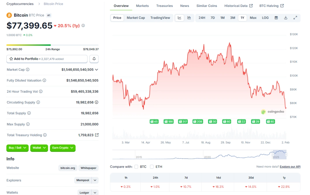
Task: Click the chart download icon
Action: point(286,18)
